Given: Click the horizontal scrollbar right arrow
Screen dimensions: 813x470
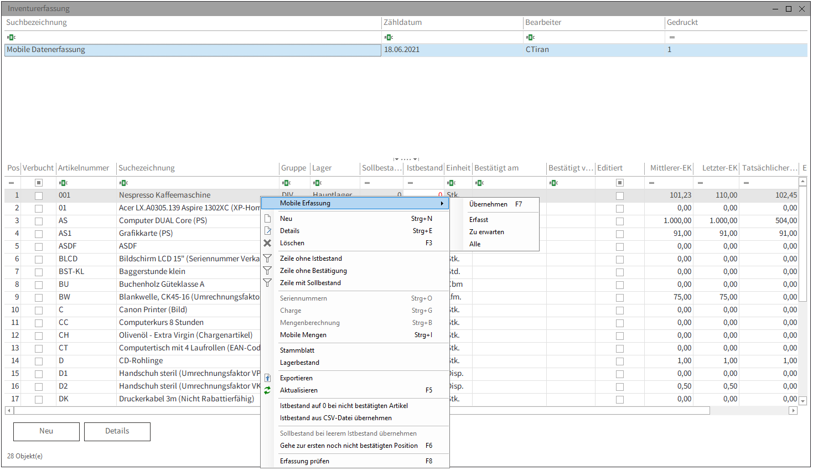Looking at the screenshot, I should tap(794, 411).
